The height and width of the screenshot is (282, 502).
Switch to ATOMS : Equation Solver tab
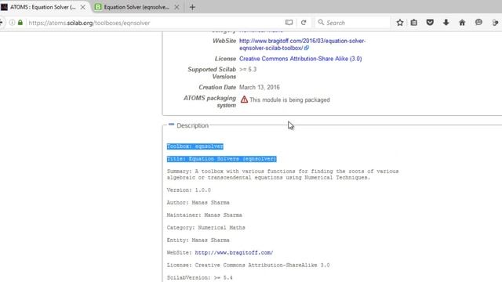43,7
